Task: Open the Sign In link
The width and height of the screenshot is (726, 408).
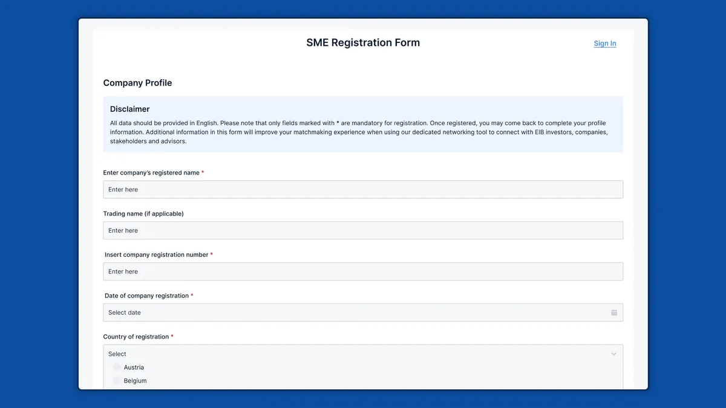Action: 605,44
